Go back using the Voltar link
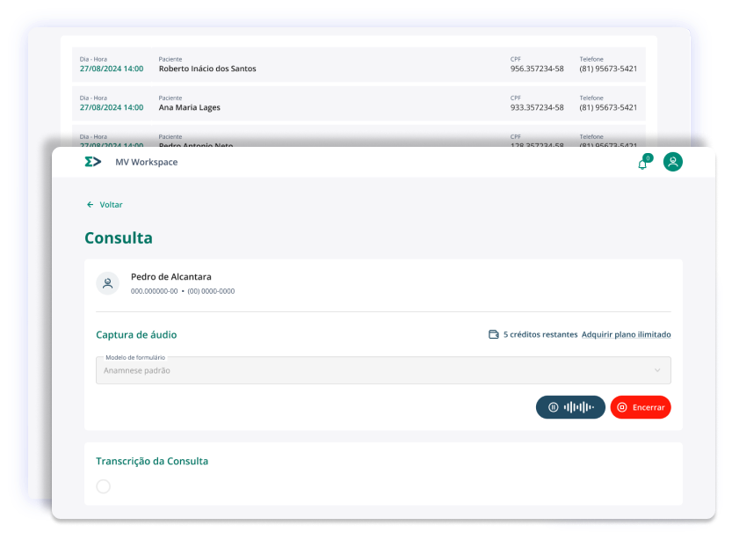 (111, 205)
